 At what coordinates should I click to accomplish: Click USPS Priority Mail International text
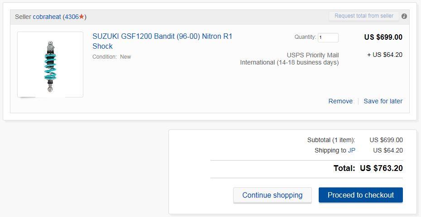click(290, 59)
